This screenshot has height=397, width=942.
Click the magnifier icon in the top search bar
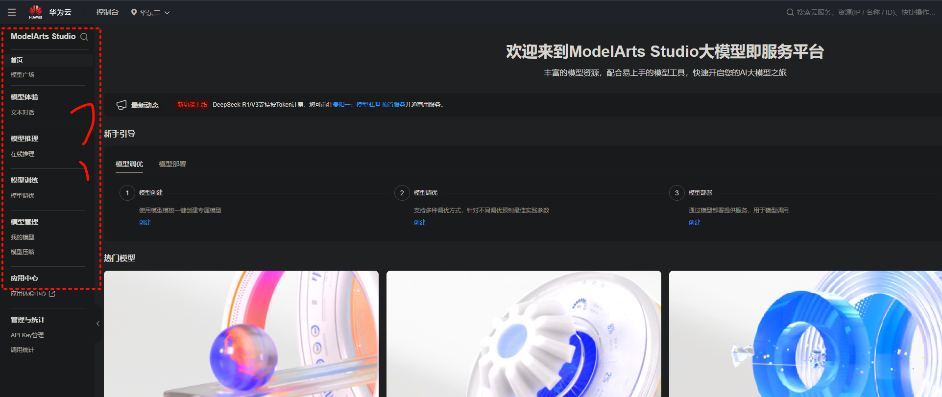[790, 12]
